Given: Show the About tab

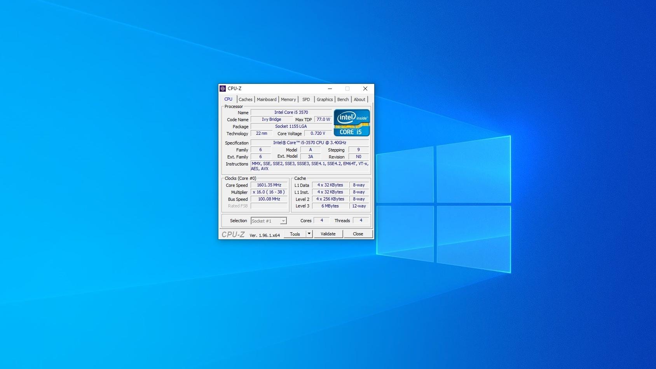Looking at the screenshot, I should 359,99.
